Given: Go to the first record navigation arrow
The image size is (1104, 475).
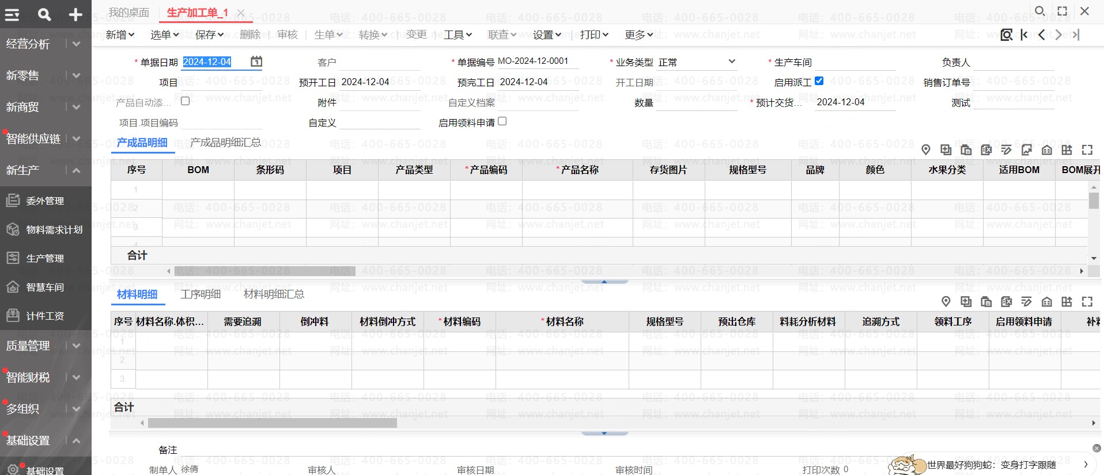Looking at the screenshot, I should (1024, 35).
